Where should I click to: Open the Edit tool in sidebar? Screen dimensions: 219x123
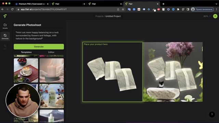(x=5, y=47)
